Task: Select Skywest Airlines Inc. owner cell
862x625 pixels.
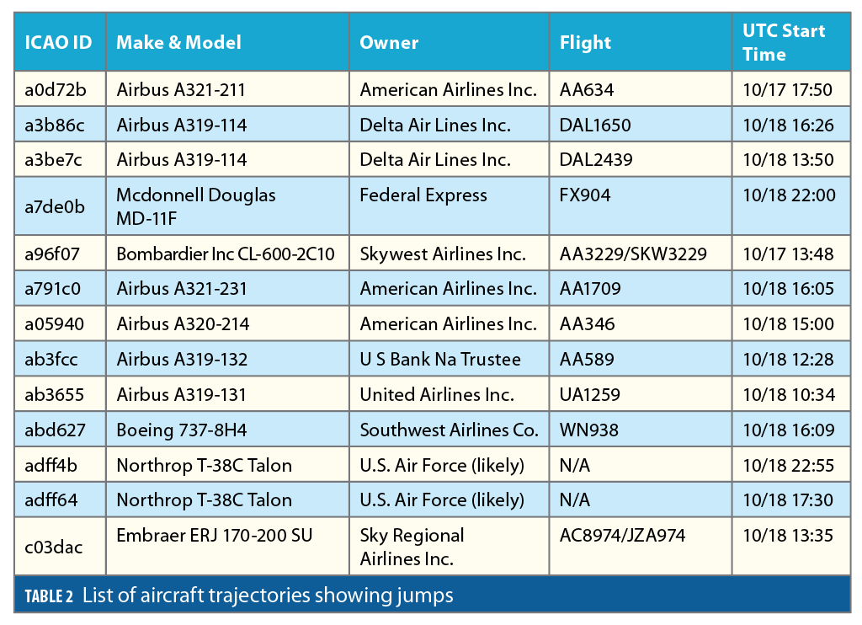Action: click(x=443, y=254)
